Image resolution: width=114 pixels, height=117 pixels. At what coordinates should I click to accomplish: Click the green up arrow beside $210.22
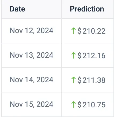tap(74, 31)
